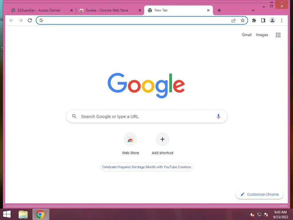293x220 pixels.
Task: Select the New Tab tab
Action: [179, 10]
